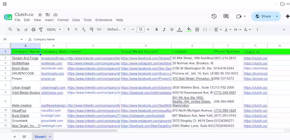Image resolution: width=290 pixels, height=140 pixels.
Task: Select the Proven company cell
Action: 26,78
